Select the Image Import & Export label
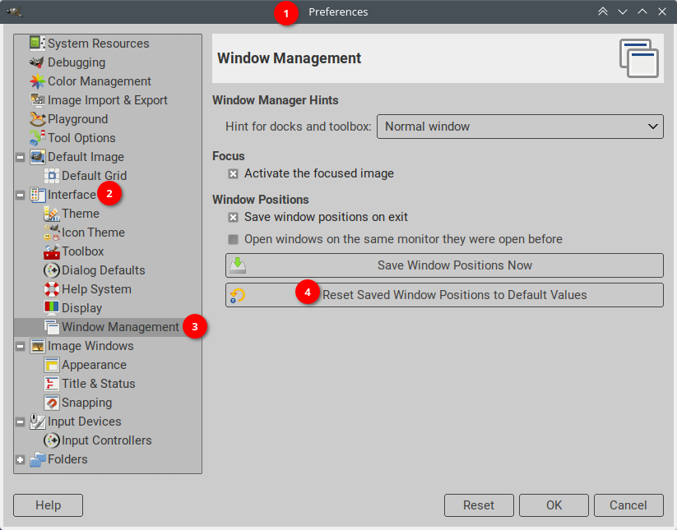The height and width of the screenshot is (530, 677). [x=108, y=100]
